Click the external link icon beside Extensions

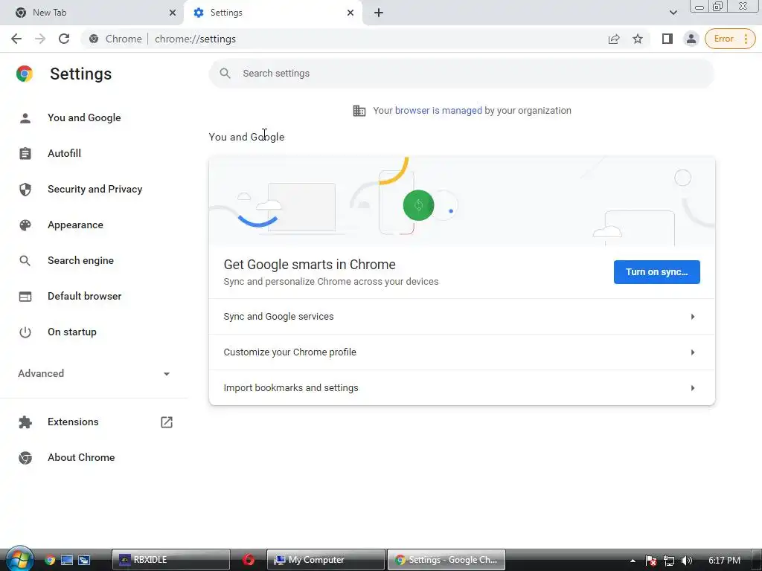167,422
